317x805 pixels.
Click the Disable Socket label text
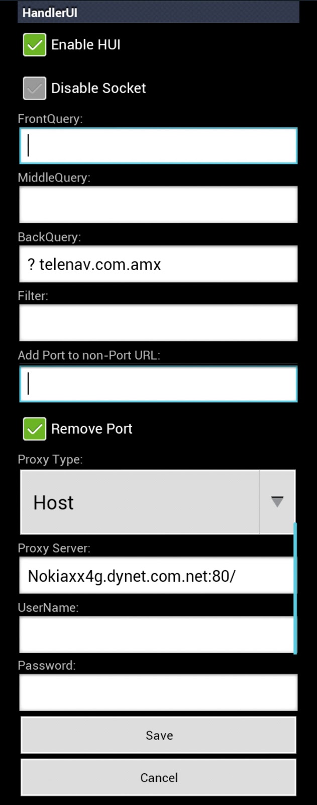98,88
